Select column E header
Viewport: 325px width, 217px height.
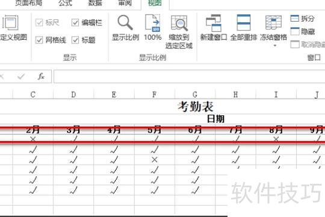click(x=114, y=95)
